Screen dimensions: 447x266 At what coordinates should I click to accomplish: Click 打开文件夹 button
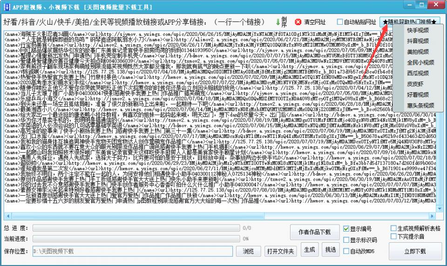[280, 251]
